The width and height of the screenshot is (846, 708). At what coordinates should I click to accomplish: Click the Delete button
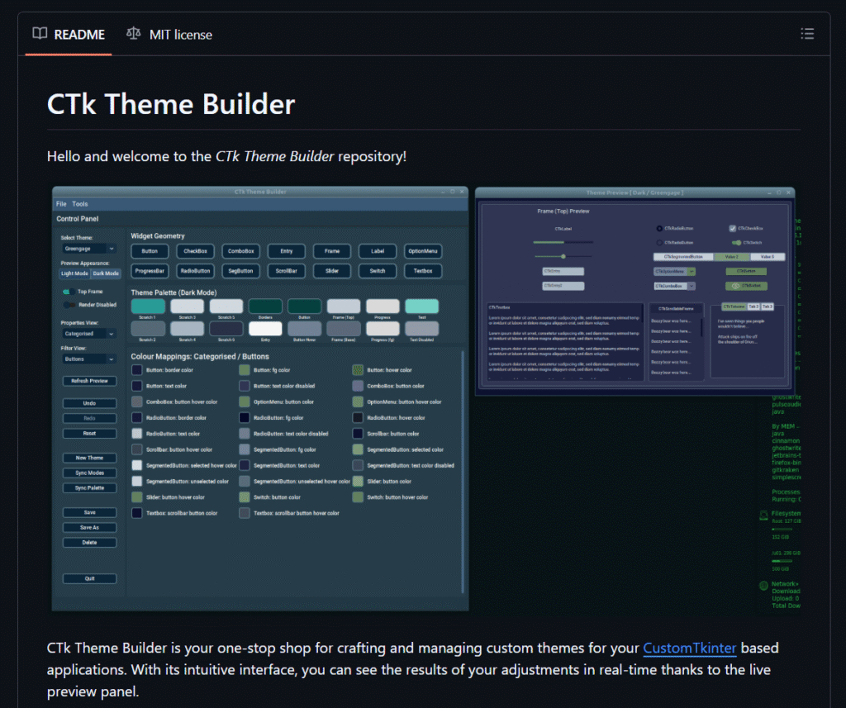[x=89, y=542]
